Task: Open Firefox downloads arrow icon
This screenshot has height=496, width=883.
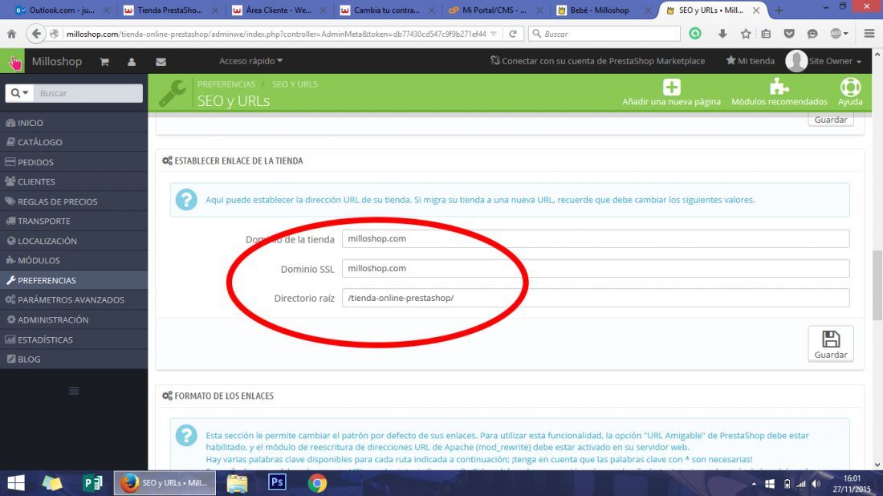Action: (x=722, y=34)
